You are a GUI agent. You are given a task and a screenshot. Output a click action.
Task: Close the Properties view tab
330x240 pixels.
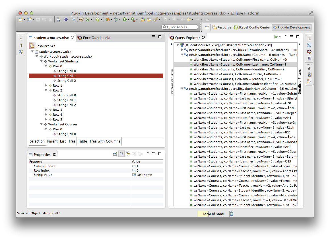pyautogui.click(x=54, y=154)
